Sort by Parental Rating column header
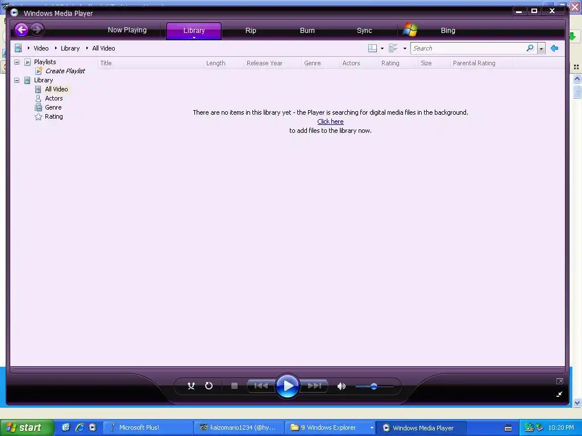 click(x=482, y=63)
